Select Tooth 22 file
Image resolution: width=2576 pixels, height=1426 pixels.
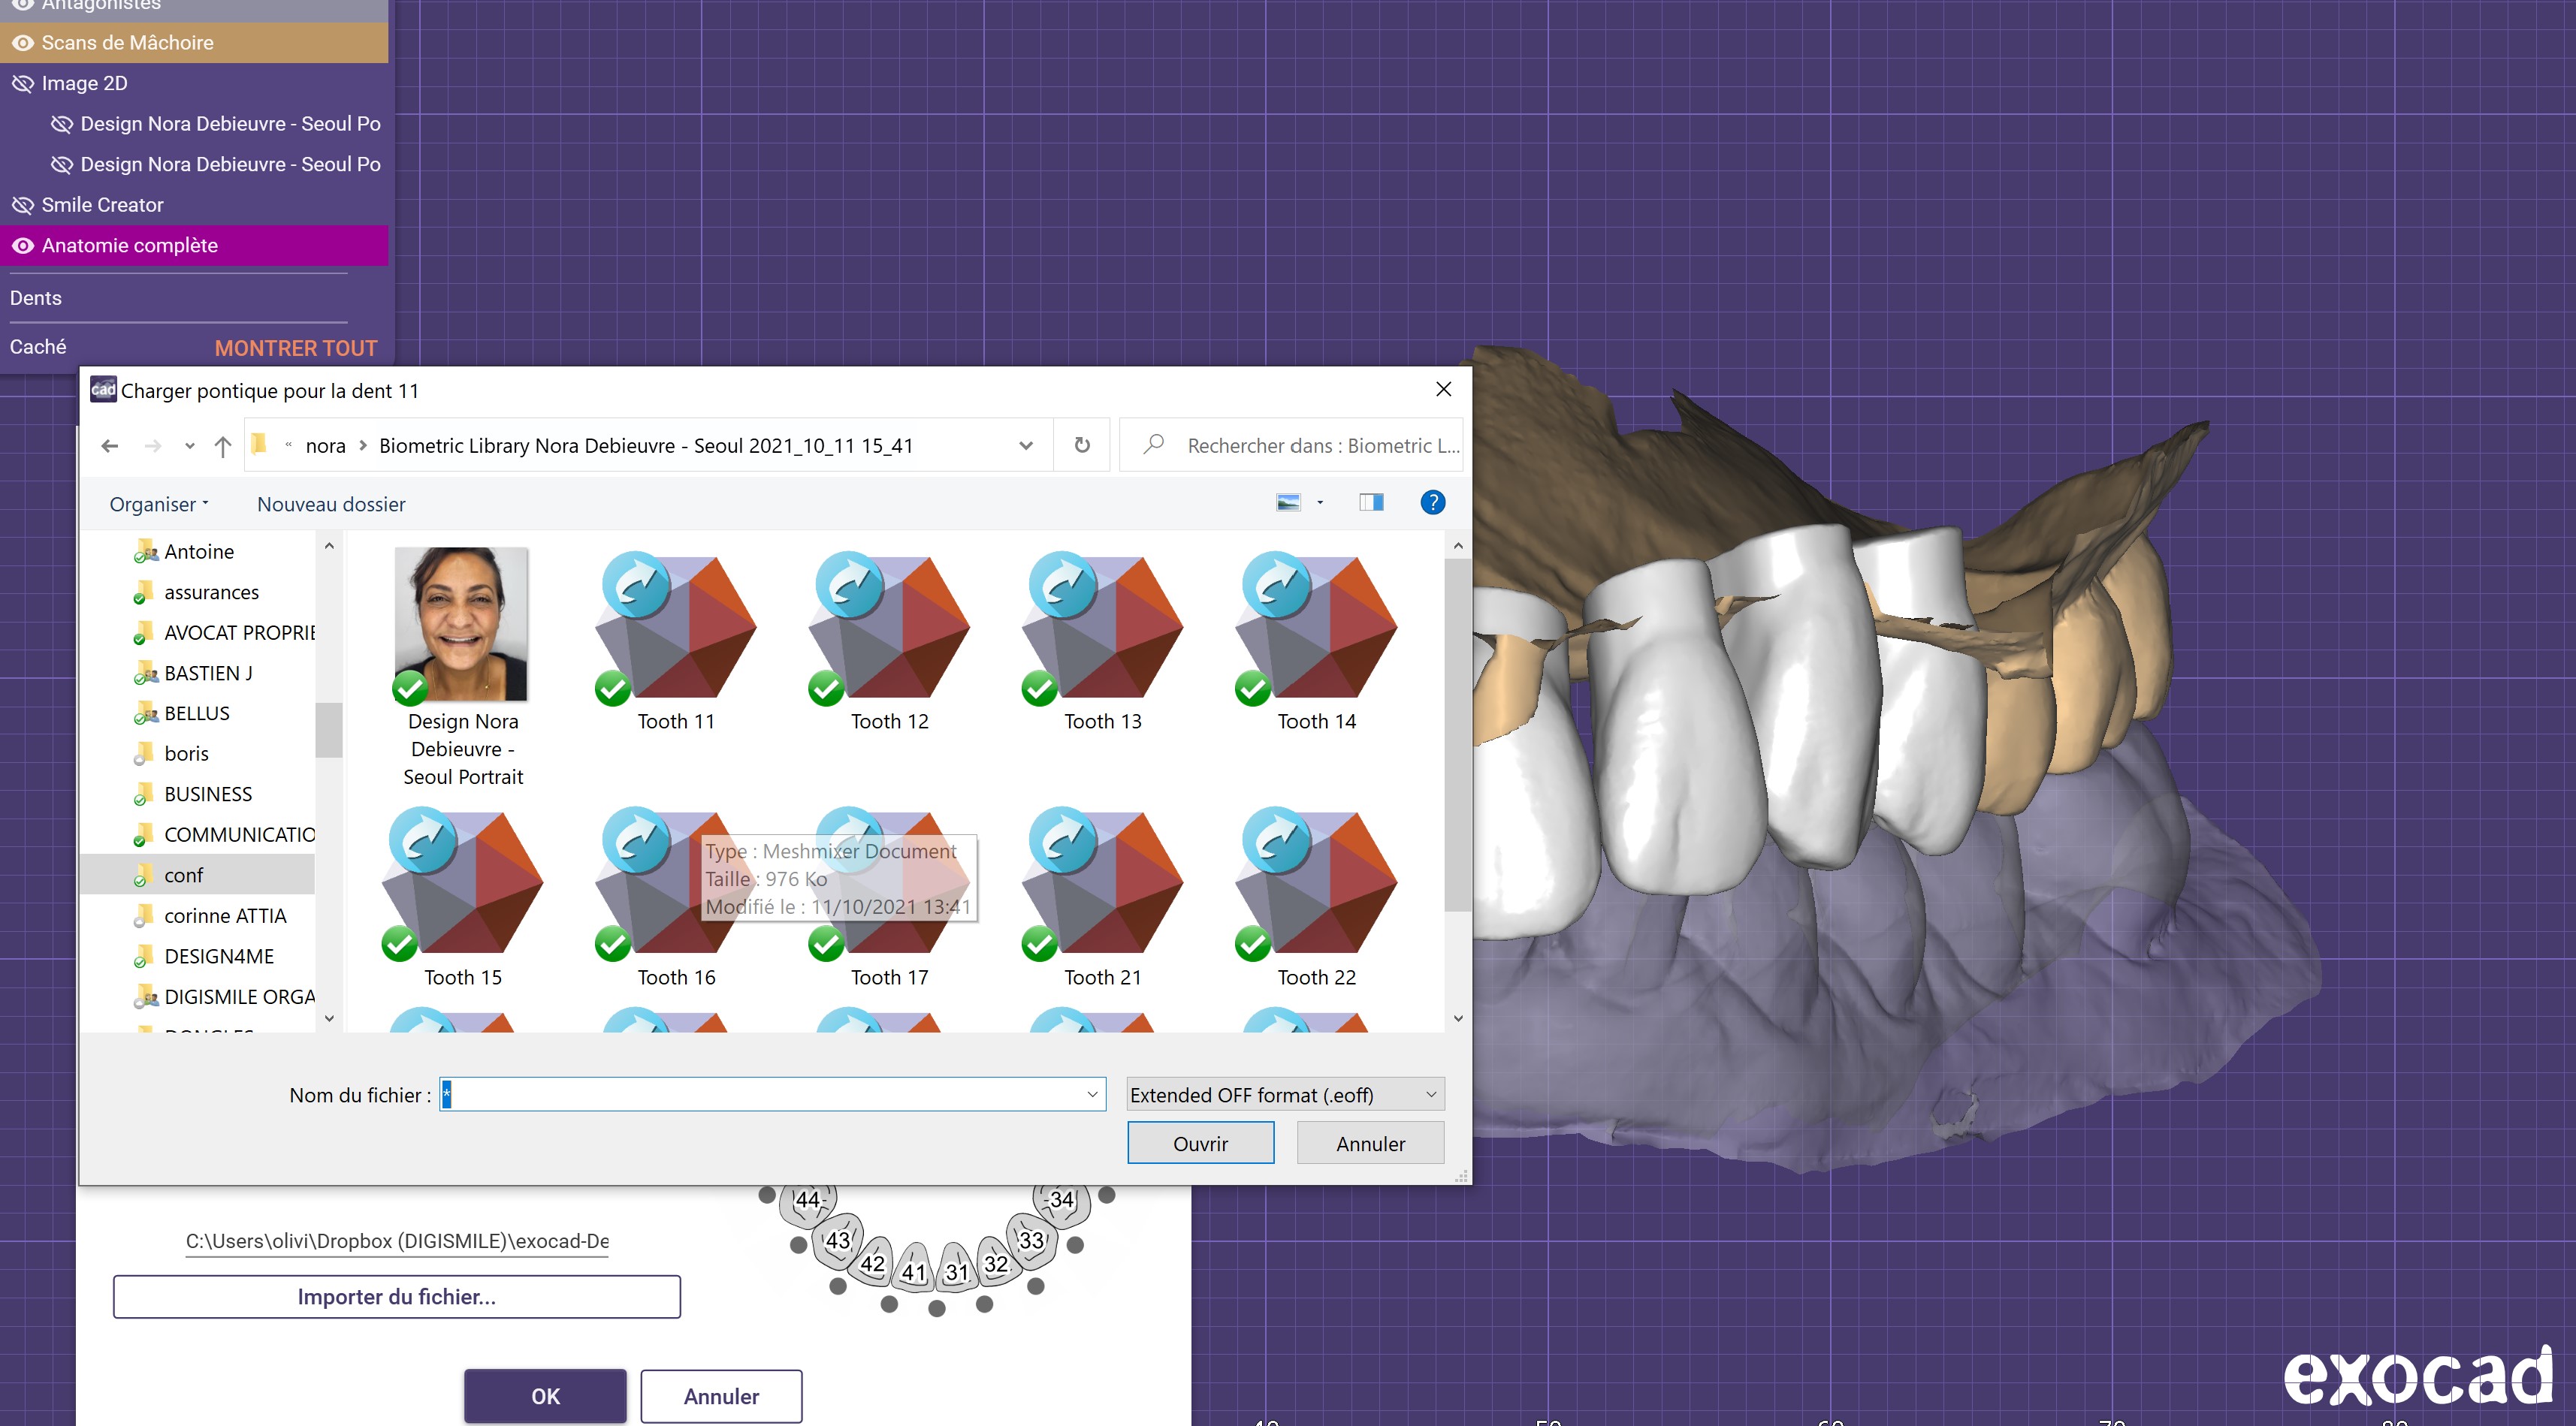coord(1316,897)
